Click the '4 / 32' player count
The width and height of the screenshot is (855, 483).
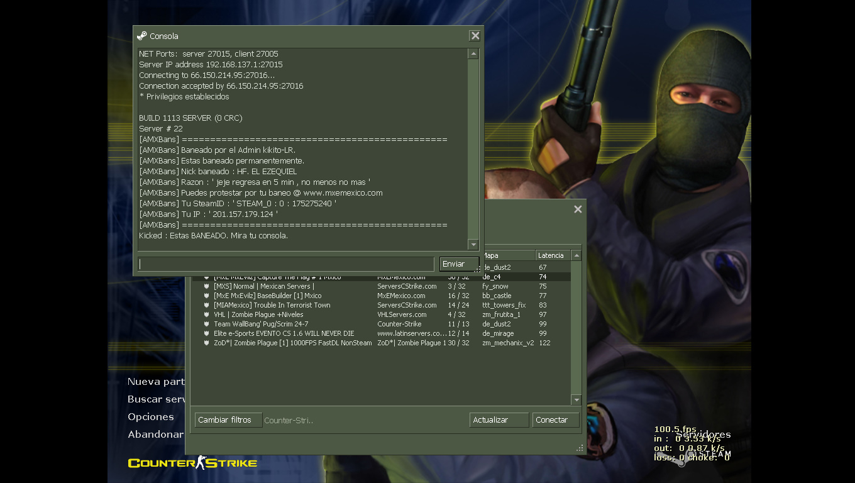point(458,314)
